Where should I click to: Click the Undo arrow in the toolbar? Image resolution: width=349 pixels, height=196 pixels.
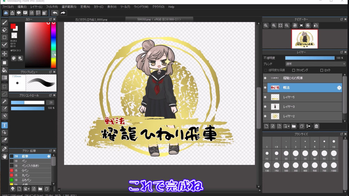[x=55, y=13]
